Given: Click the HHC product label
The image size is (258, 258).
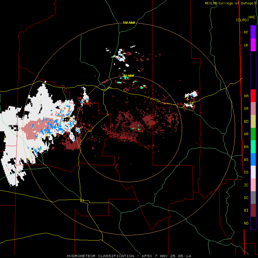Looking at the screenshot, I should pos(252,17).
